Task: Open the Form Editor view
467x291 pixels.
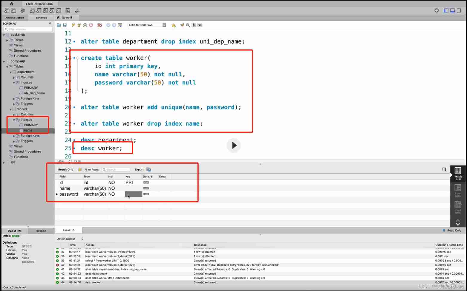Action: pos(458,191)
